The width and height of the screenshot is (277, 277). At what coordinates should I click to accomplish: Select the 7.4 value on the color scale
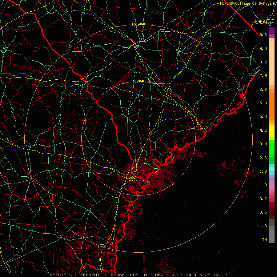(x=263, y=76)
